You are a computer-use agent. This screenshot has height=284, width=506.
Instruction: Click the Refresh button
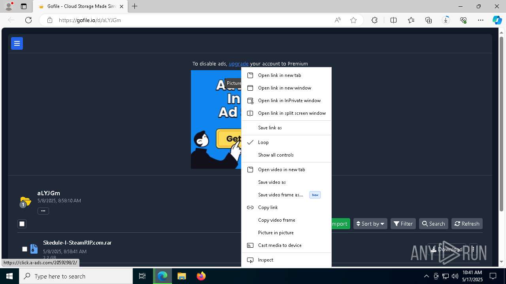click(x=467, y=224)
